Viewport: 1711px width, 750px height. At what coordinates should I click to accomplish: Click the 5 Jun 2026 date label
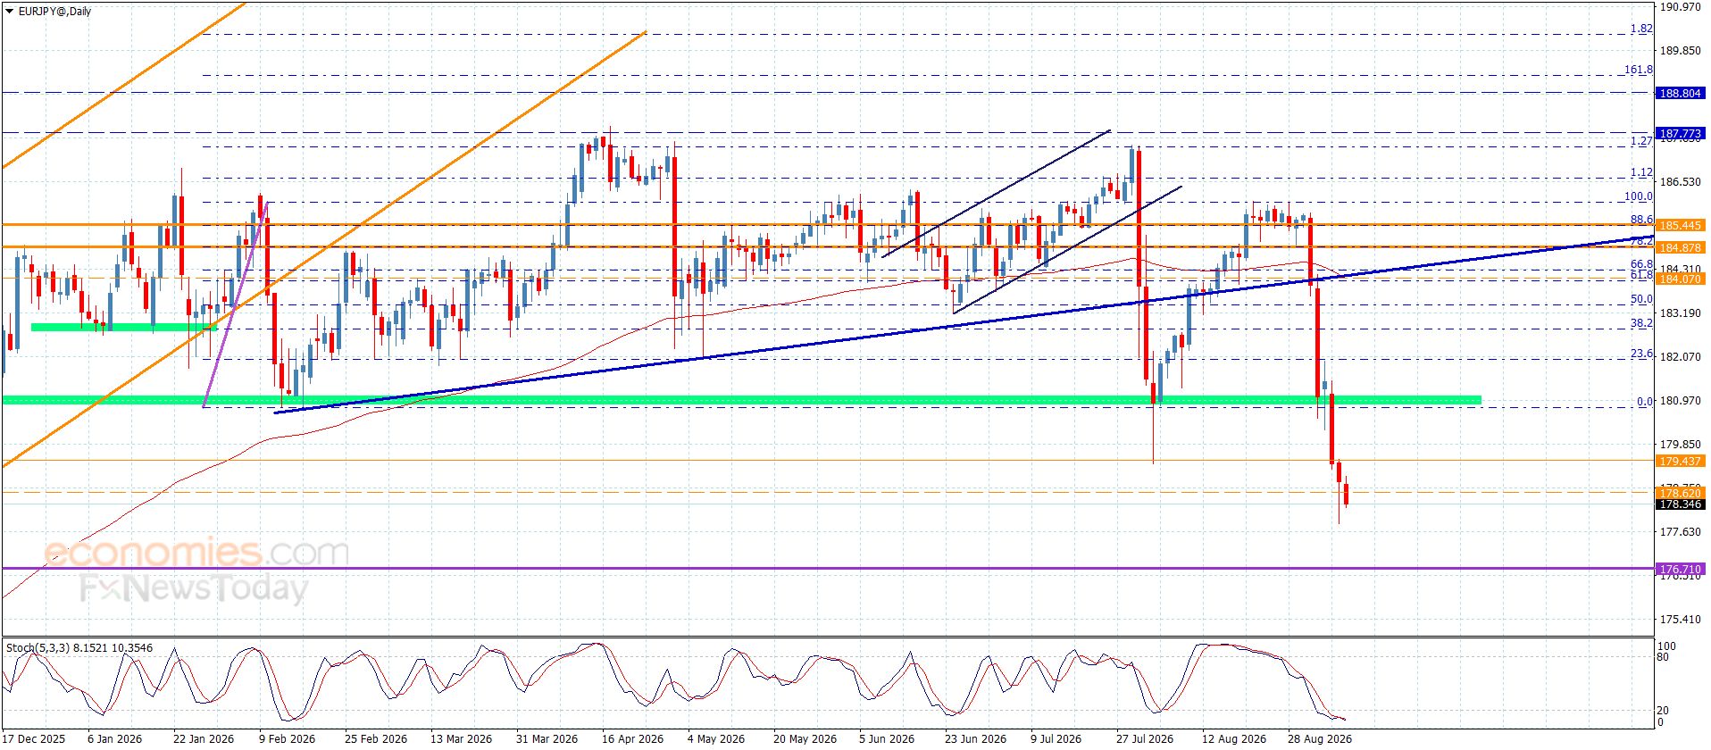coord(887,738)
